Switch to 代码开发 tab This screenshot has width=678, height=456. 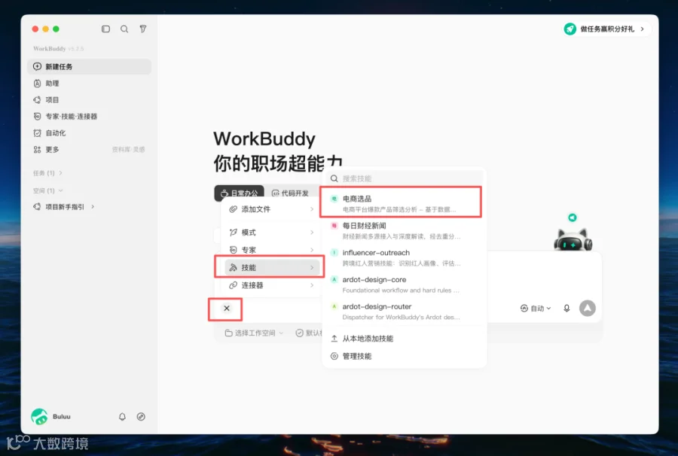click(x=290, y=193)
